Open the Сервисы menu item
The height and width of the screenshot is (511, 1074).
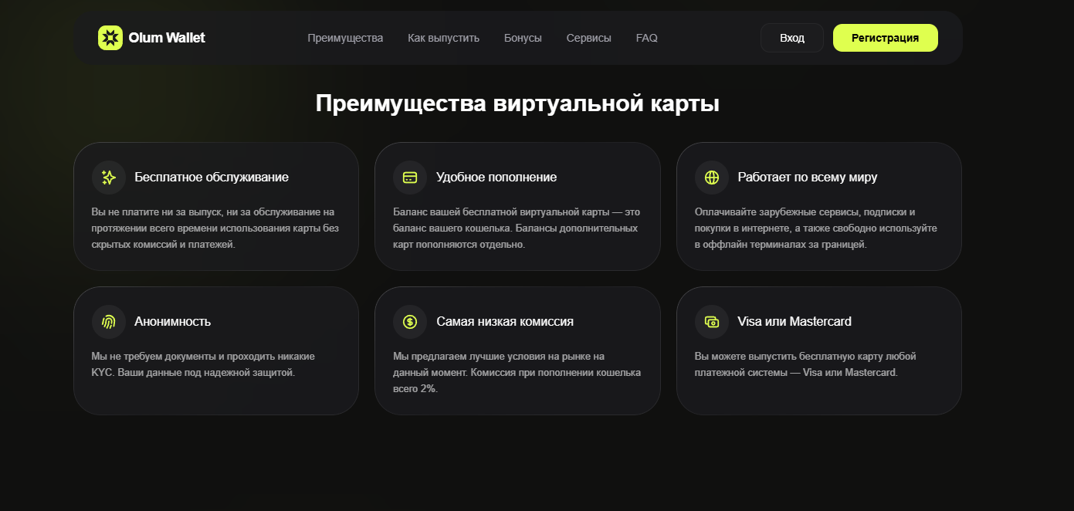[x=589, y=38]
